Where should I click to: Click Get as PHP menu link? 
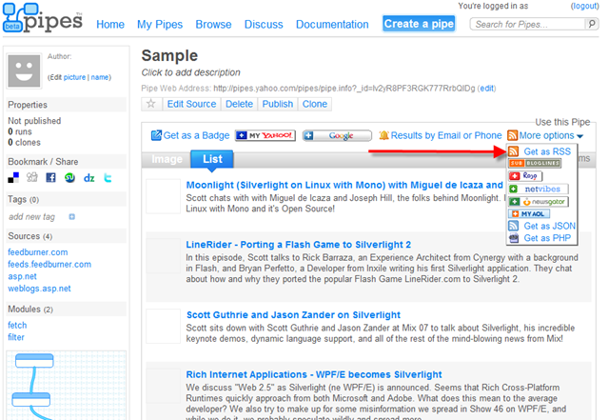[547, 238]
